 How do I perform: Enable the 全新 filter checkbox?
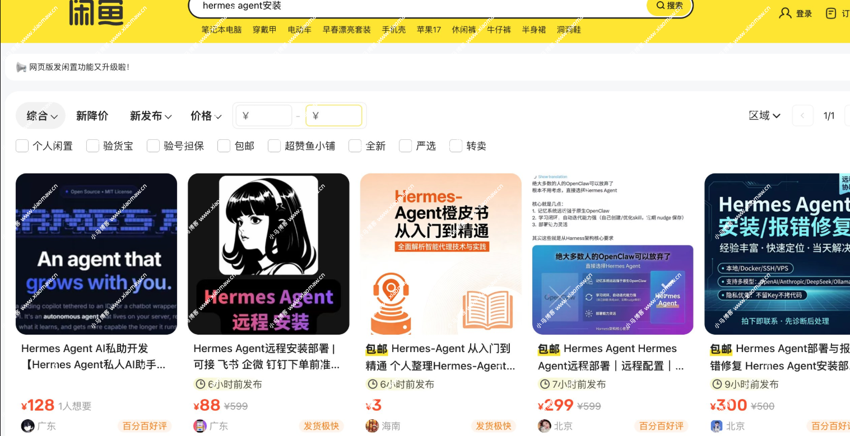pos(355,146)
